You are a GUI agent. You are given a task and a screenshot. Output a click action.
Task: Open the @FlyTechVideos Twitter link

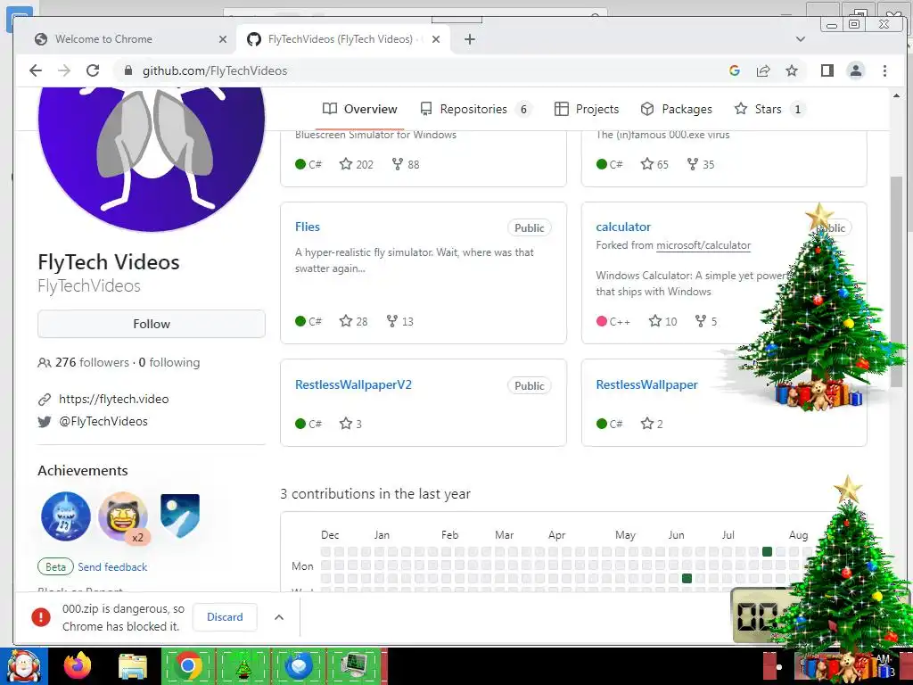(x=103, y=421)
